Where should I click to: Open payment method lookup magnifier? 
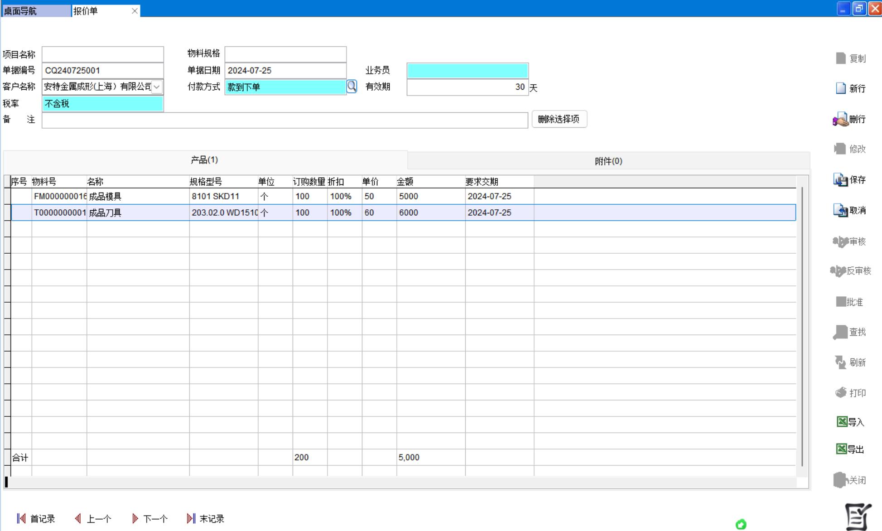tap(352, 87)
